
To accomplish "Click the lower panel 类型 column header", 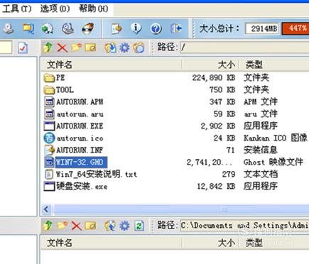I will [274, 243].
